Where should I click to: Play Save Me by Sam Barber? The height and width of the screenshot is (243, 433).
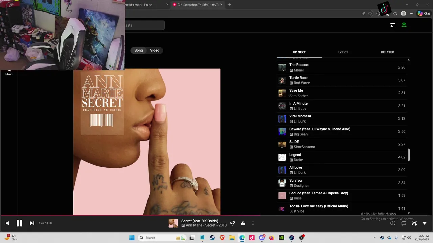pyautogui.click(x=342, y=93)
